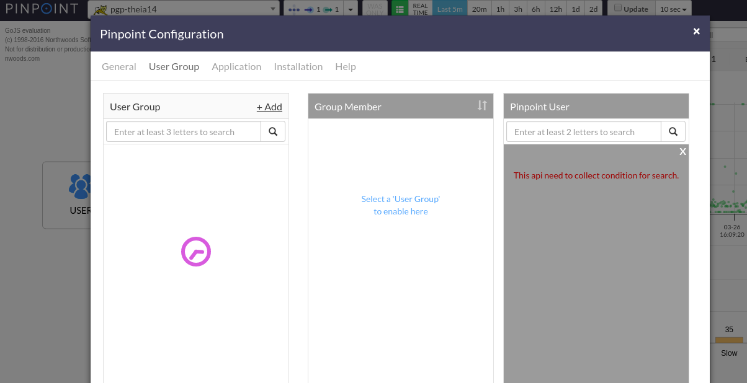
Task: Click the green list view icon
Action: pos(400,9)
